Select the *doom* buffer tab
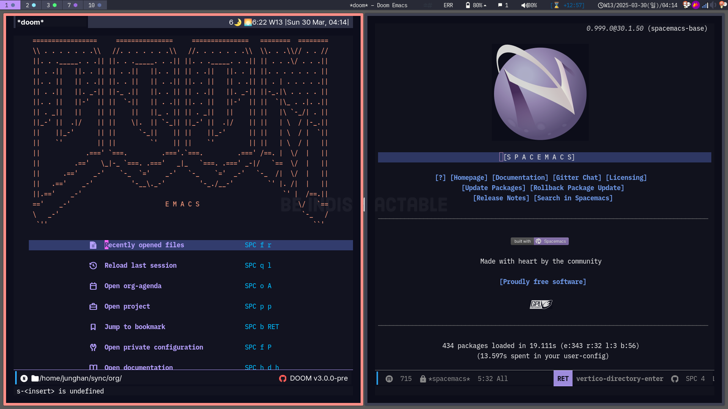Image resolution: width=728 pixels, height=409 pixels. (x=51, y=22)
